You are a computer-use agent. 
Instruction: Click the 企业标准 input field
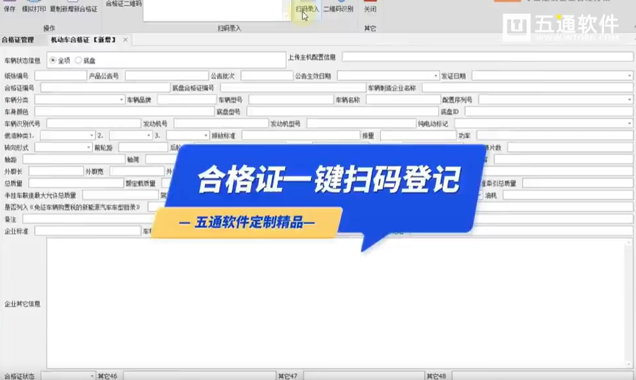click(x=88, y=231)
